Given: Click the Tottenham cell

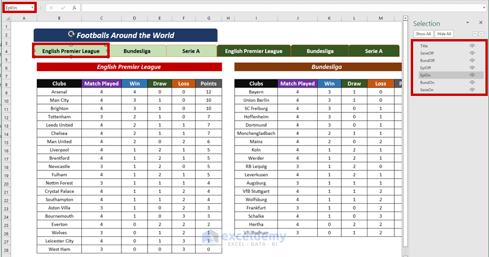Looking at the screenshot, I should (59, 117).
